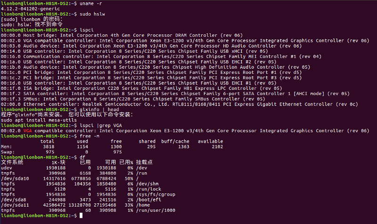This screenshot has width=377, height=224.
Task: Click the 'glxinfo | head' command text
Action: (x=99, y=110)
